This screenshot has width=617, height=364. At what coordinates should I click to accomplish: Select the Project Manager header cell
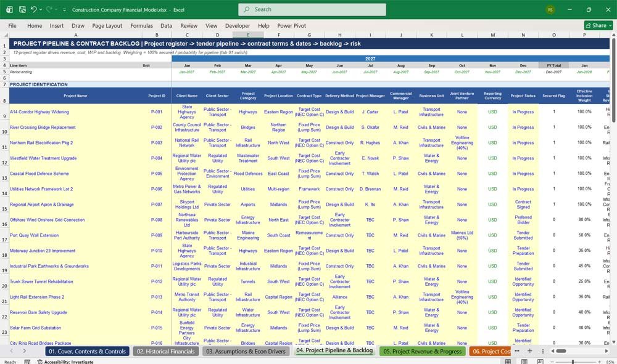370,96
